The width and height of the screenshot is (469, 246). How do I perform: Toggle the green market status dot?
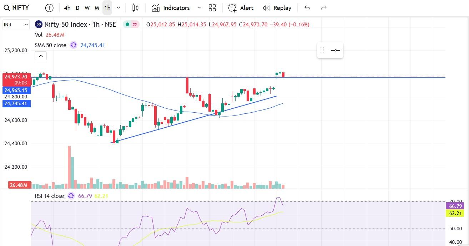[127, 24]
